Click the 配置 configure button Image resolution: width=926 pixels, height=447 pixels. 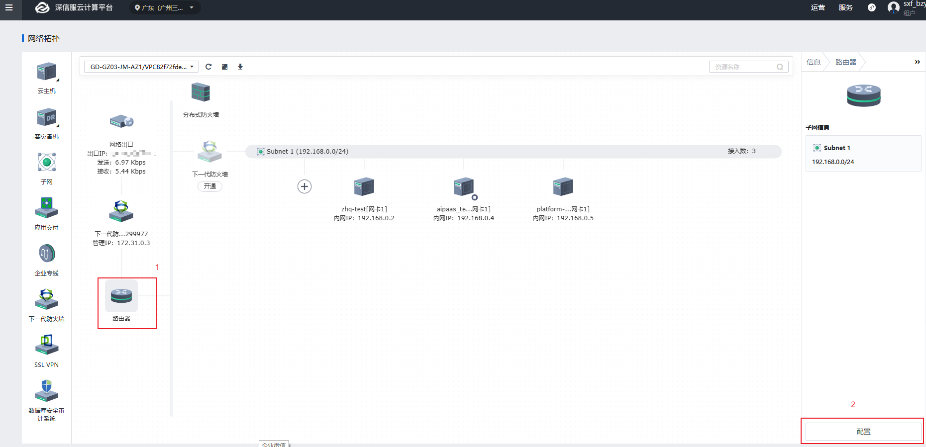click(x=863, y=432)
